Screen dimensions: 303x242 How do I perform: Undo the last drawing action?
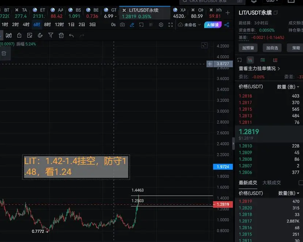(x=71, y=35)
